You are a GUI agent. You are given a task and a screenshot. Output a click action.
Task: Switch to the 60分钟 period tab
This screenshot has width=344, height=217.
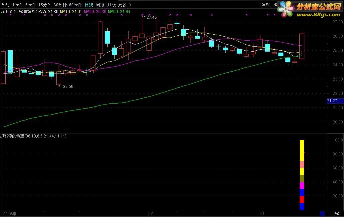click(76, 5)
